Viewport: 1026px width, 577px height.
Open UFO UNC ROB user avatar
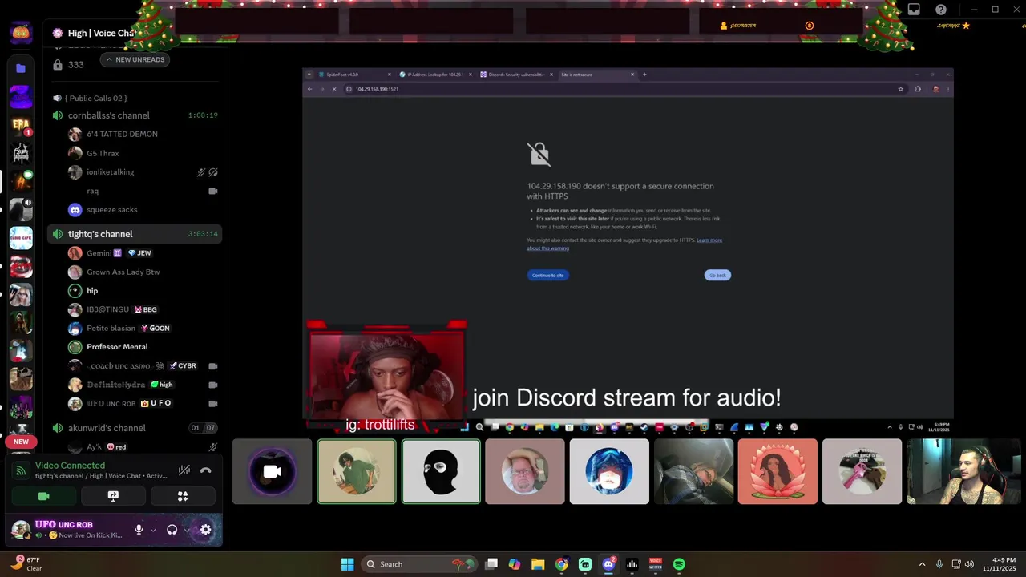tap(21, 530)
